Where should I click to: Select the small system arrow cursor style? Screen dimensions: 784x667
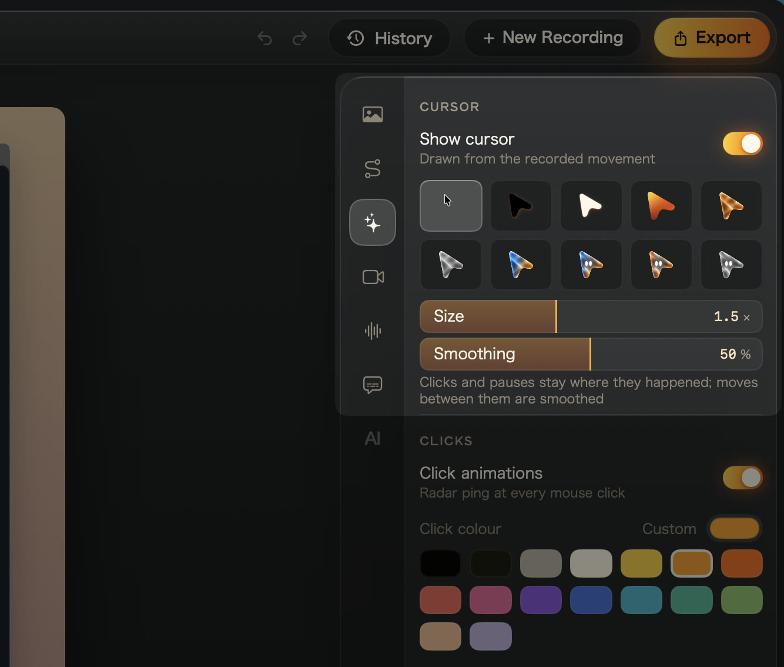coord(451,206)
